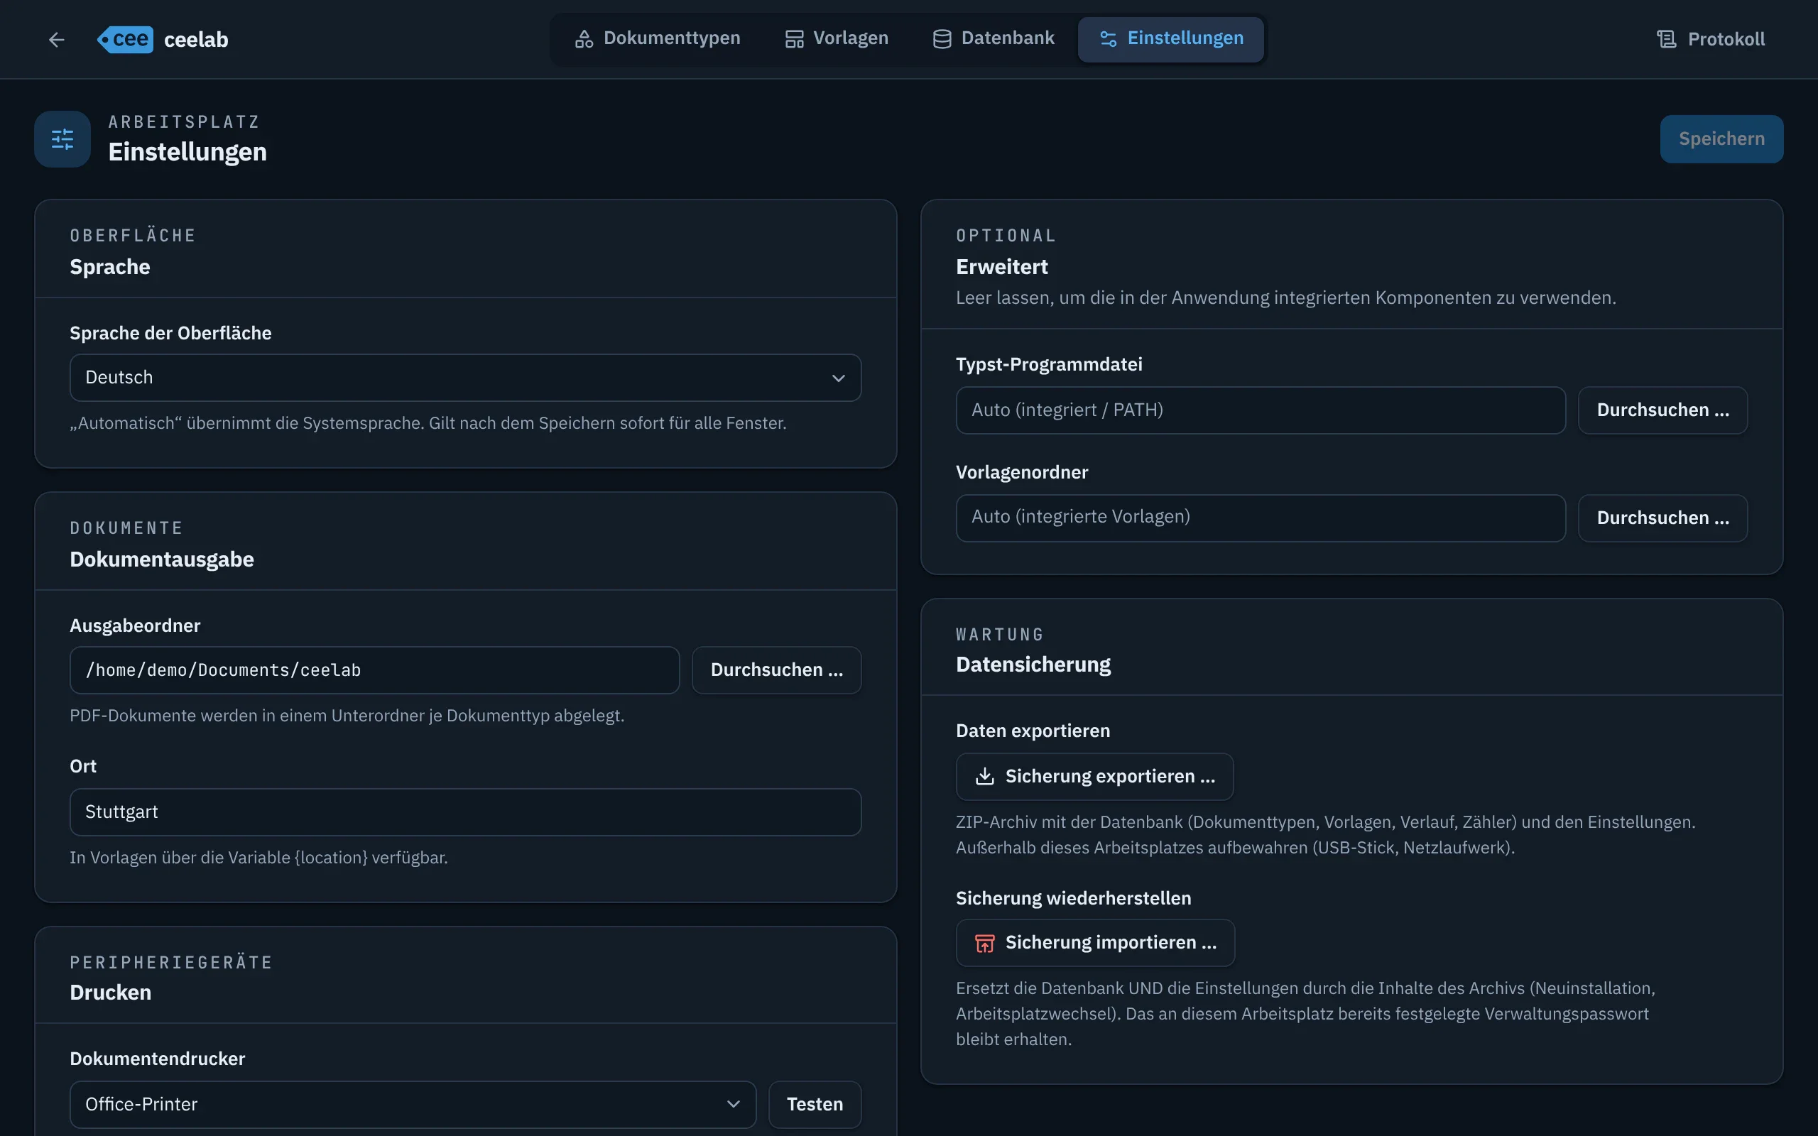Switch to the Vorlagen tab
The width and height of the screenshot is (1818, 1136).
[836, 38]
